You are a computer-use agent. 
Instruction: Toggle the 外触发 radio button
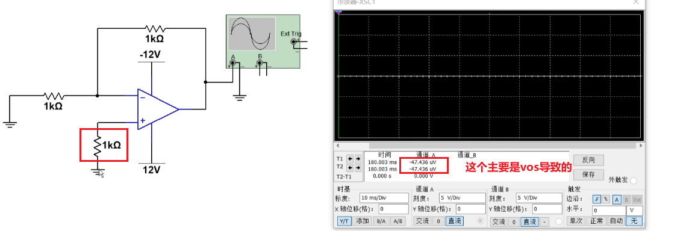634,180
